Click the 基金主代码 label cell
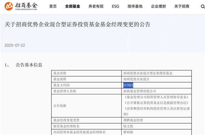The width and height of the screenshot is (205, 135). pos(61,85)
